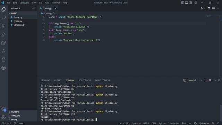
Task: Open the Testing flask view
Action: click(3, 51)
